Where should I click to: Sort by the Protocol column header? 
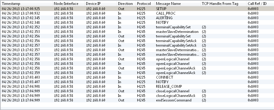145,4
